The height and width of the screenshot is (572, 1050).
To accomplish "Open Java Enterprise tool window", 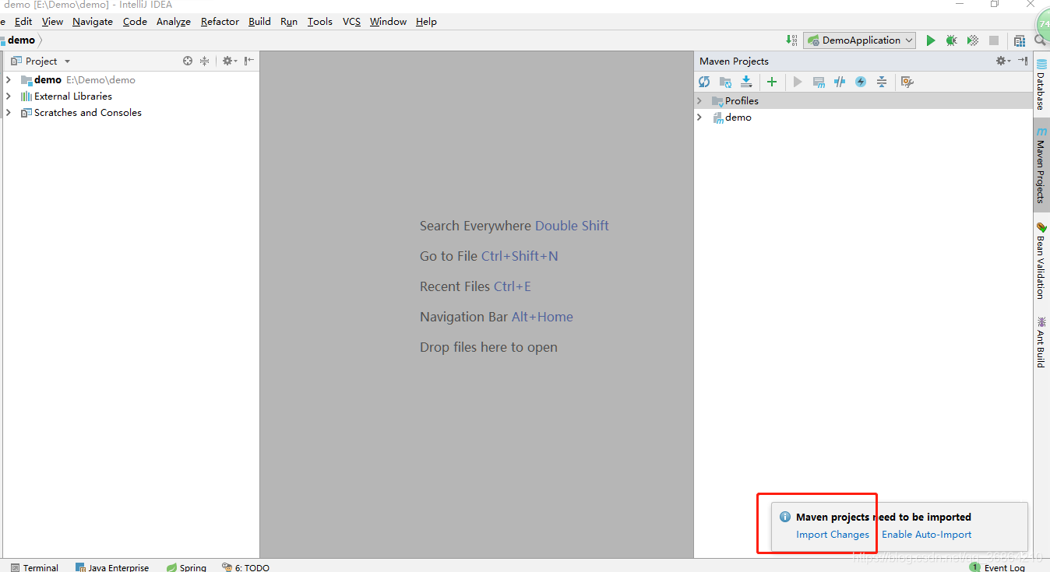I will (x=111, y=567).
